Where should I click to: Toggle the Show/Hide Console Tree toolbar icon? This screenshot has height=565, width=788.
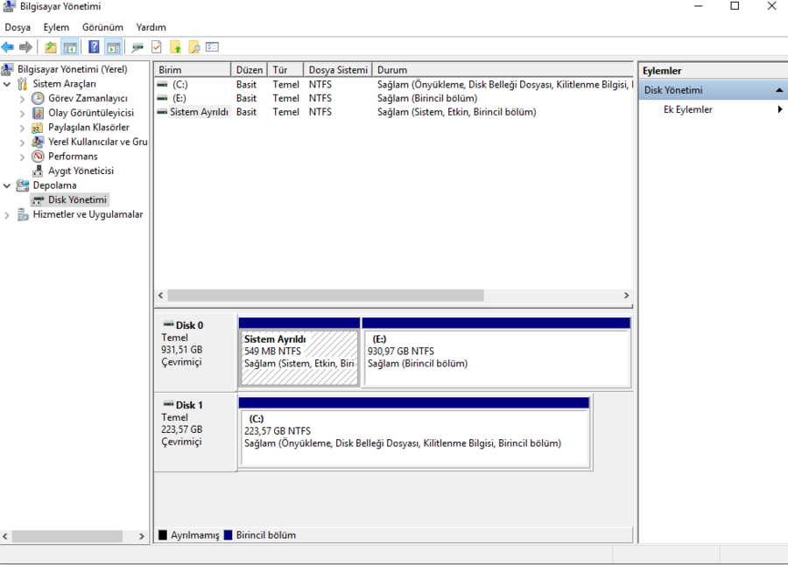point(70,47)
